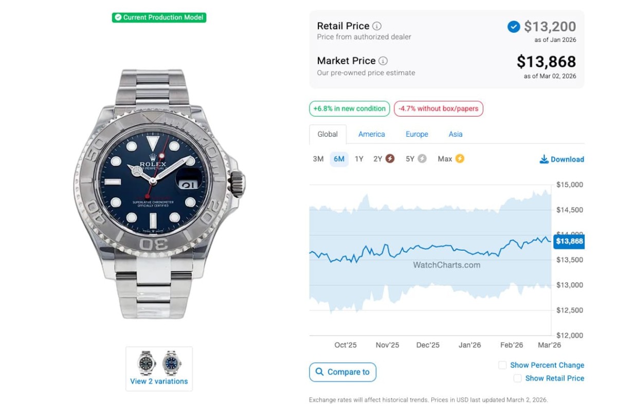Viewport: 617px width, 408px height.
Task: Click the Download chart icon
Action: 544,159
